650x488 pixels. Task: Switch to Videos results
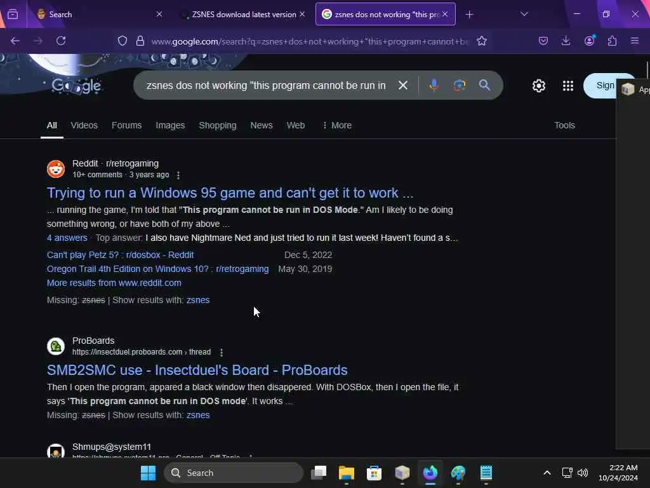click(x=84, y=125)
